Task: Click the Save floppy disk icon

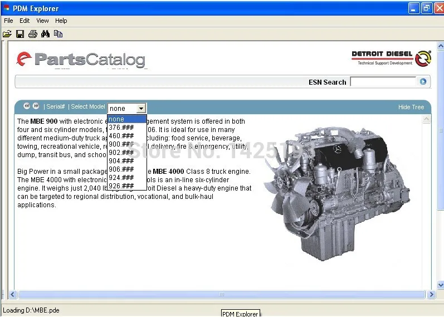Action: click(20, 34)
